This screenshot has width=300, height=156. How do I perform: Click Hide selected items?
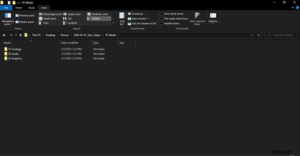coord(197,19)
